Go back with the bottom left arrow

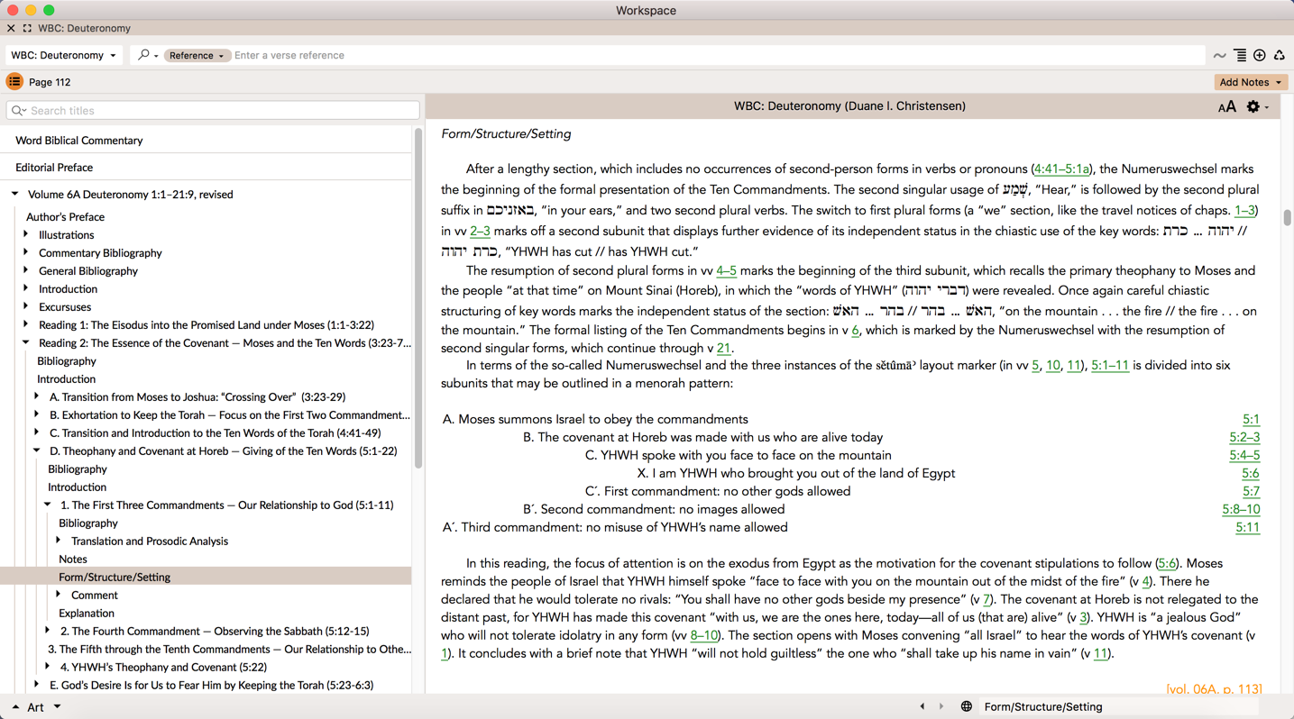922,707
